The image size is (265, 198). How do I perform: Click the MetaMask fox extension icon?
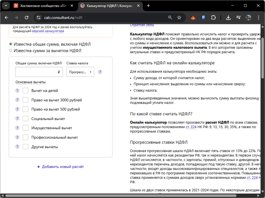click(x=193, y=18)
